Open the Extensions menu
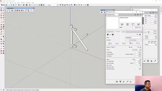 (x=28, y=3)
